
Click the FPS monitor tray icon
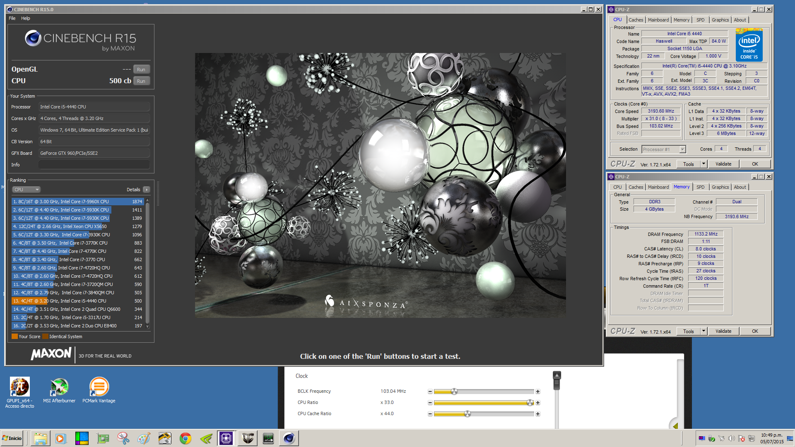701,438
